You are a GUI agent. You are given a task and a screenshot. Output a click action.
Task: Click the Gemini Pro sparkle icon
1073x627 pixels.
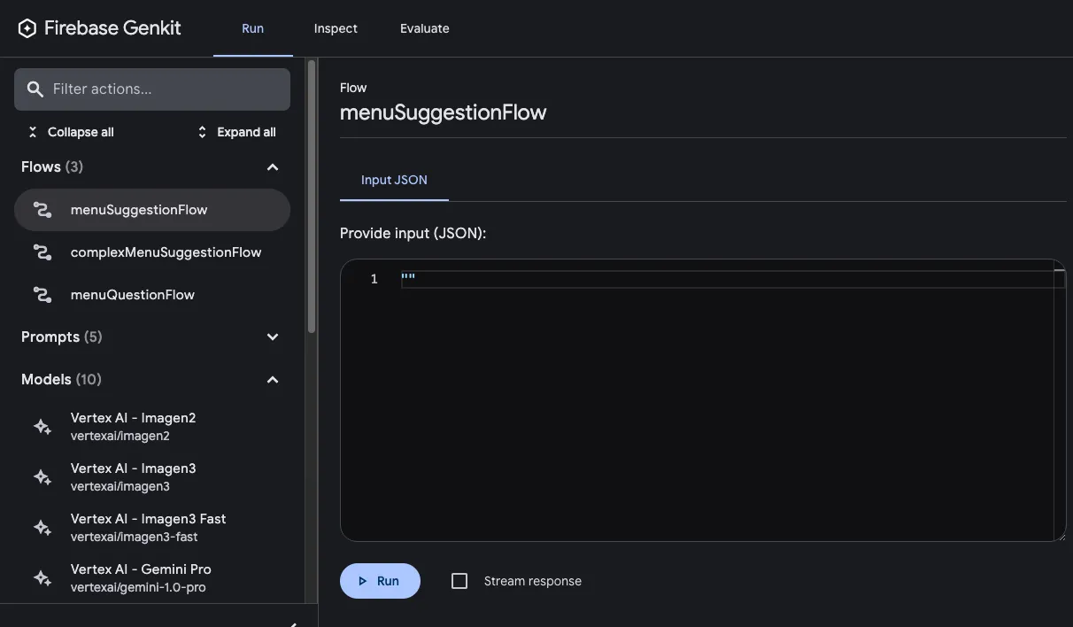(x=42, y=578)
